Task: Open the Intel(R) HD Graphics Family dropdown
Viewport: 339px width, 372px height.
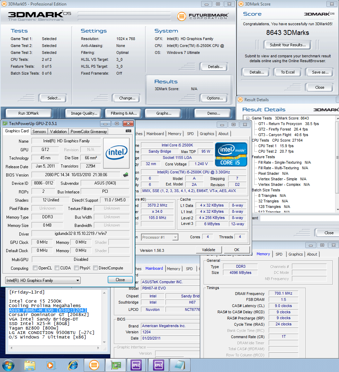Action: point(43,280)
